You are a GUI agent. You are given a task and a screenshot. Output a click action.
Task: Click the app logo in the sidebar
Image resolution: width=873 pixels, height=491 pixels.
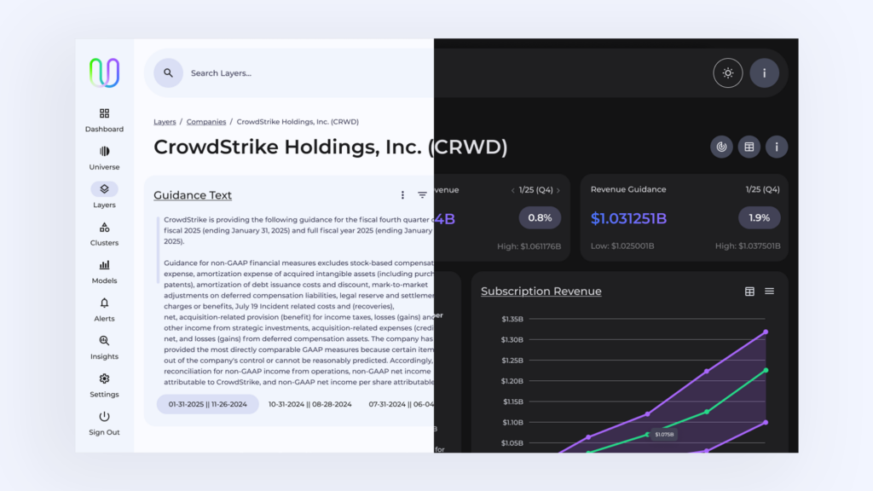[104, 72]
